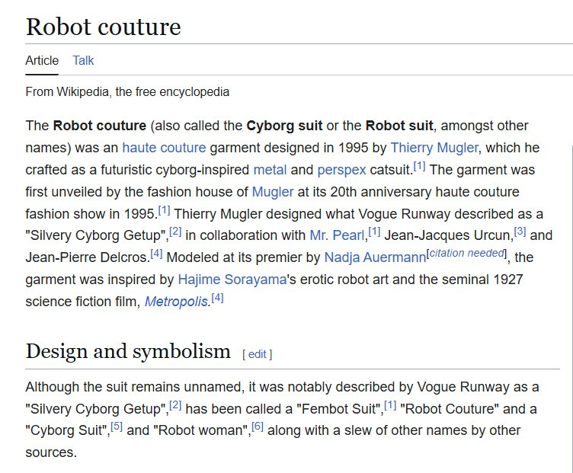Image resolution: width=573 pixels, height=473 pixels.
Task: Follow the Thierry Mugler link
Action: (434, 148)
